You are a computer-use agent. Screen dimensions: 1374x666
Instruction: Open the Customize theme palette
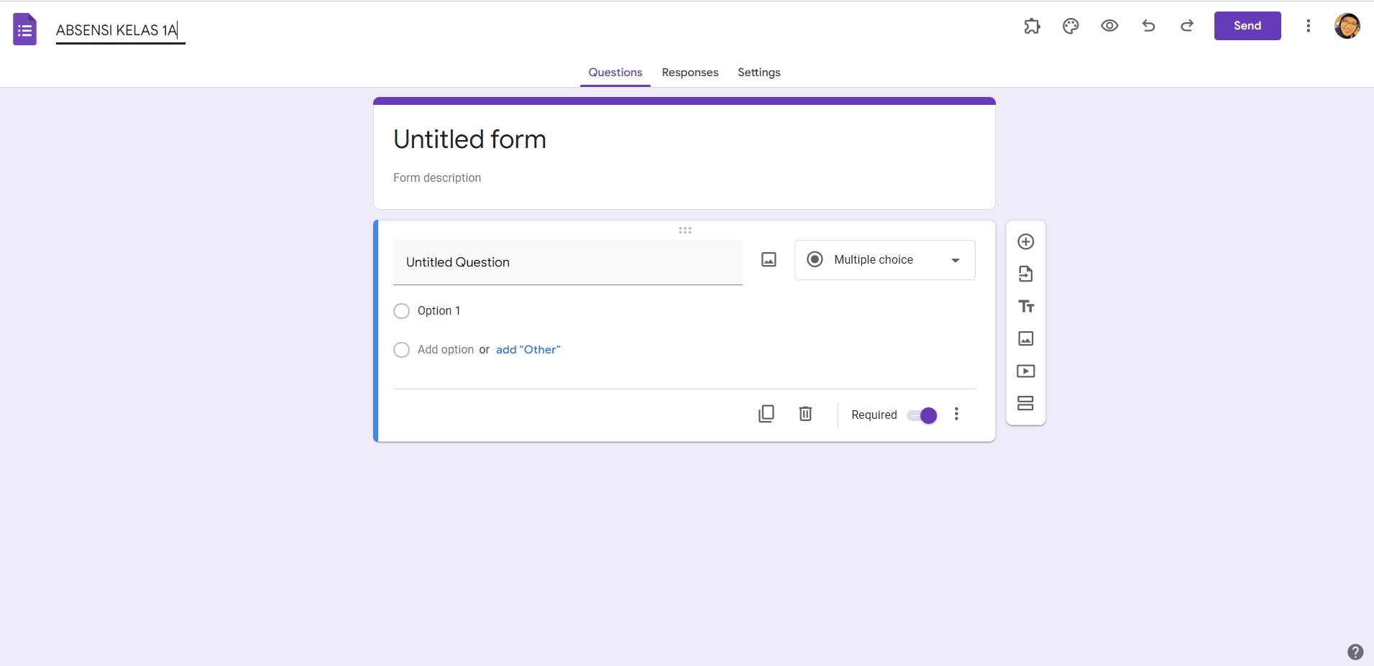tap(1071, 27)
